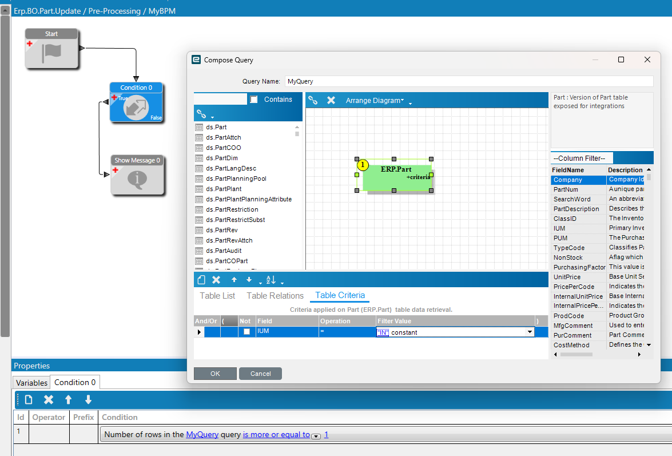Image resolution: width=672 pixels, height=456 pixels.
Task: Select ds.PartRestriction in table list
Action: 232,209
